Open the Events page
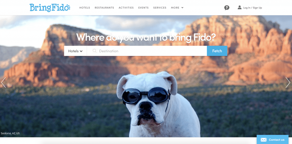Screen dimensions: 292x144 pyautogui.click(x=143, y=8)
